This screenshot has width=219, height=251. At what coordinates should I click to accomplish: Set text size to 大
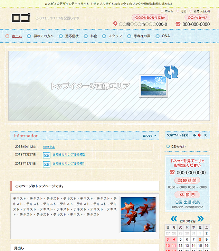(x=205, y=135)
